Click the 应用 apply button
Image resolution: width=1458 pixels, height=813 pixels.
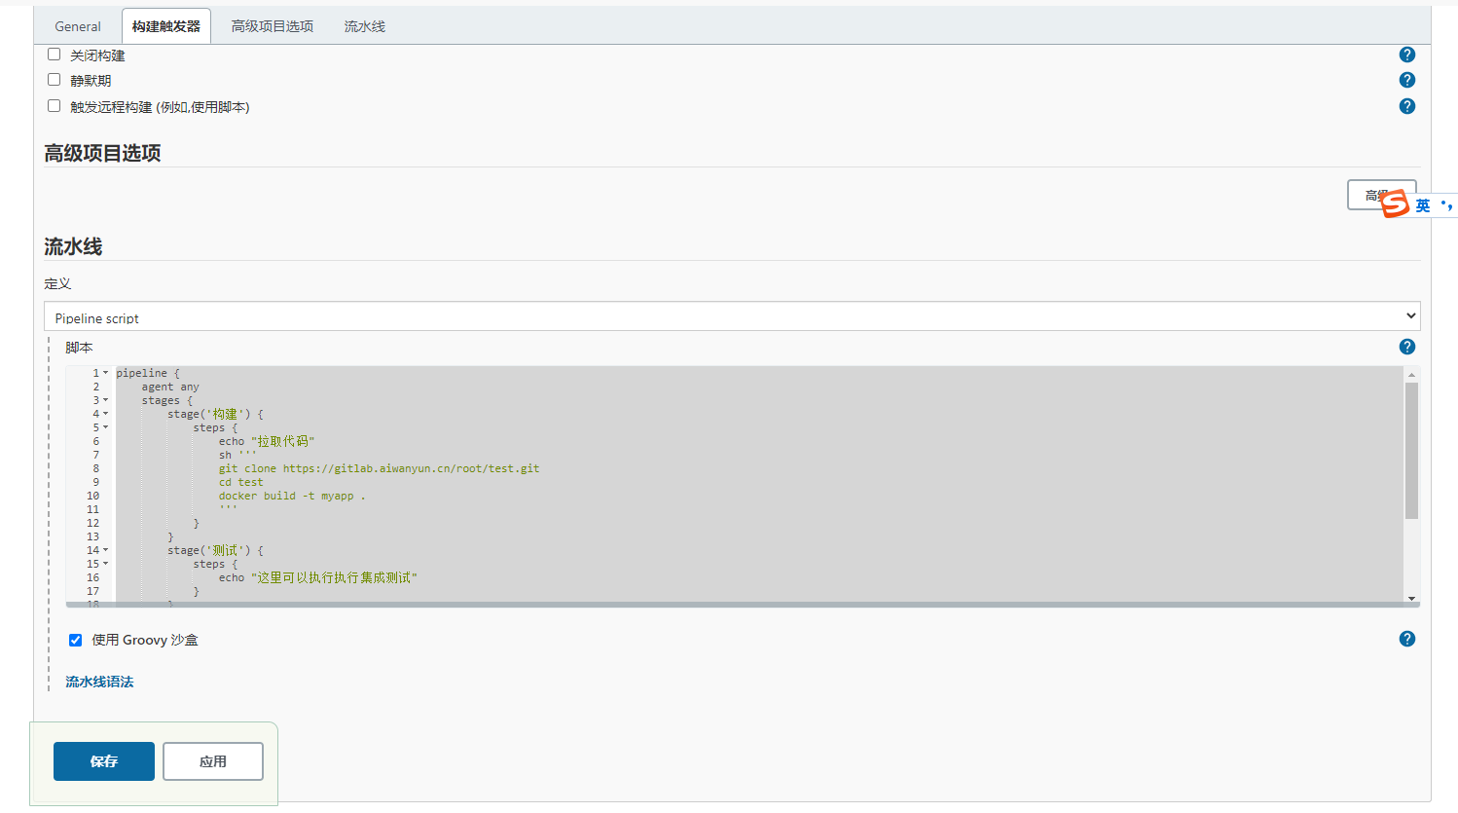pyautogui.click(x=213, y=761)
